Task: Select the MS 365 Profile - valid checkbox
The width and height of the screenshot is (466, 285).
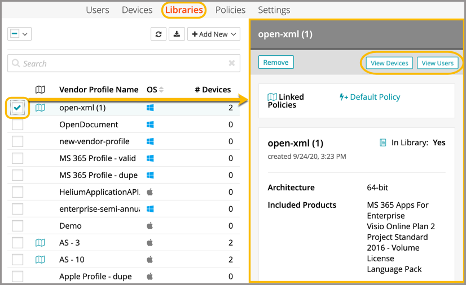Action: coord(18,158)
